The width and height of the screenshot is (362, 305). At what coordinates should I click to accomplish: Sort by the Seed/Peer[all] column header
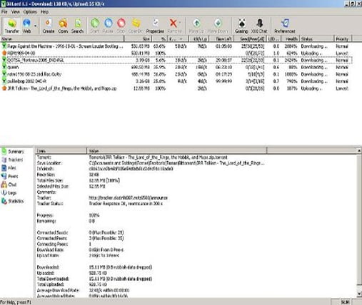(x=250, y=38)
